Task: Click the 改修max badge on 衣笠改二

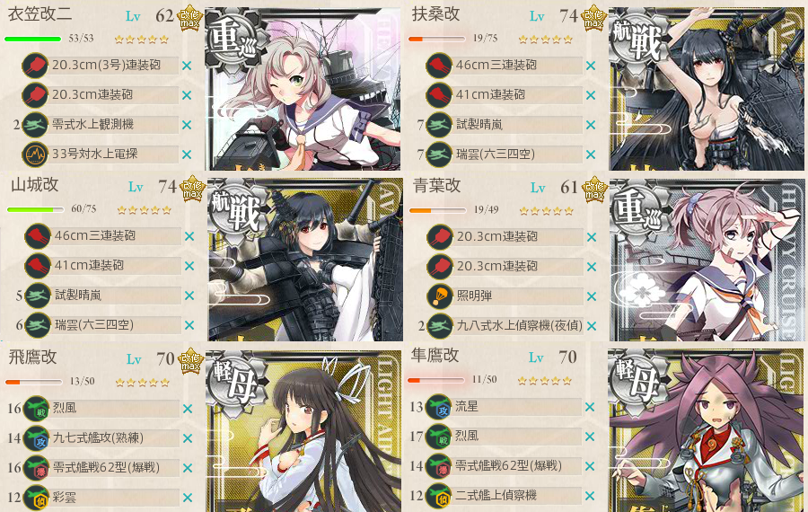Action: click(x=189, y=20)
